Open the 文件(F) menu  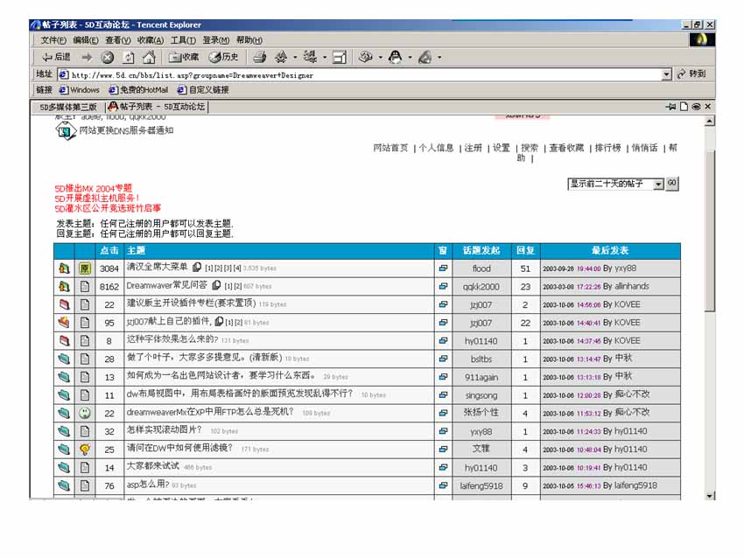click(53, 40)
